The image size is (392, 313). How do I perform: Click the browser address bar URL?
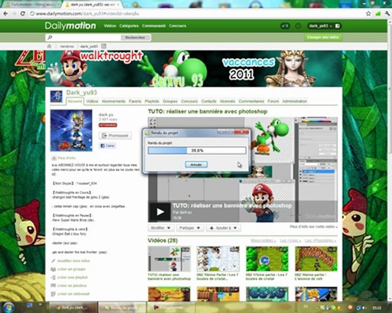[88, 14]
